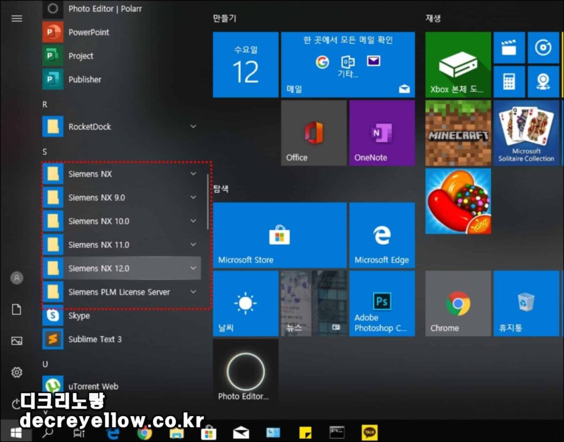The image size is (564, 442).
Task: Launch Skype from the app list
Action: point(121,315)
